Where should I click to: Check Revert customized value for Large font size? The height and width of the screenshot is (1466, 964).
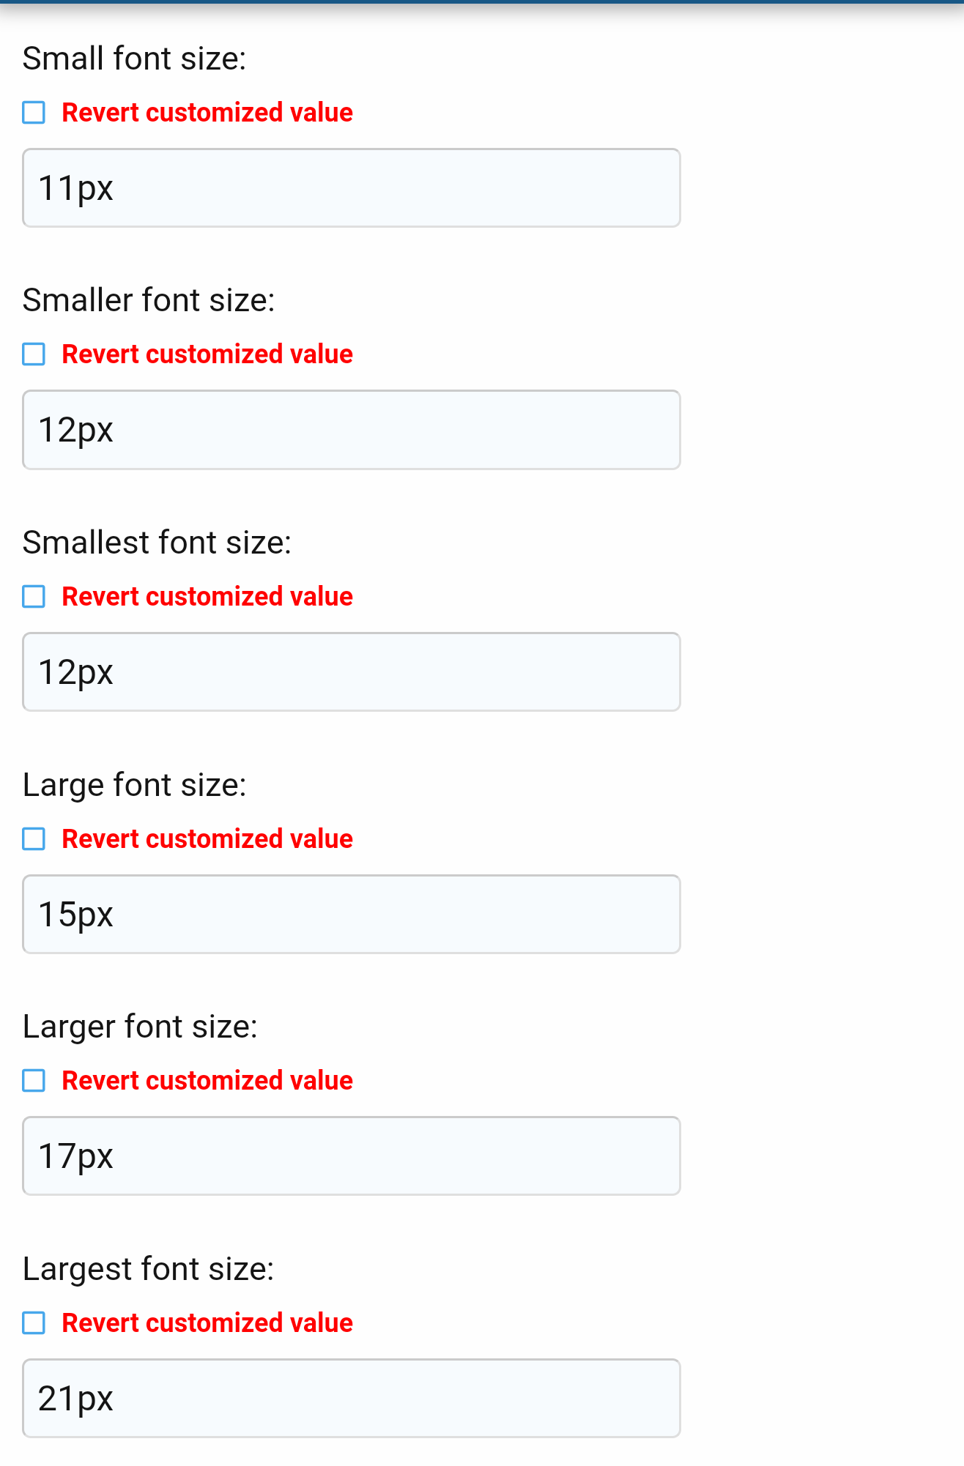click(33, 839)
